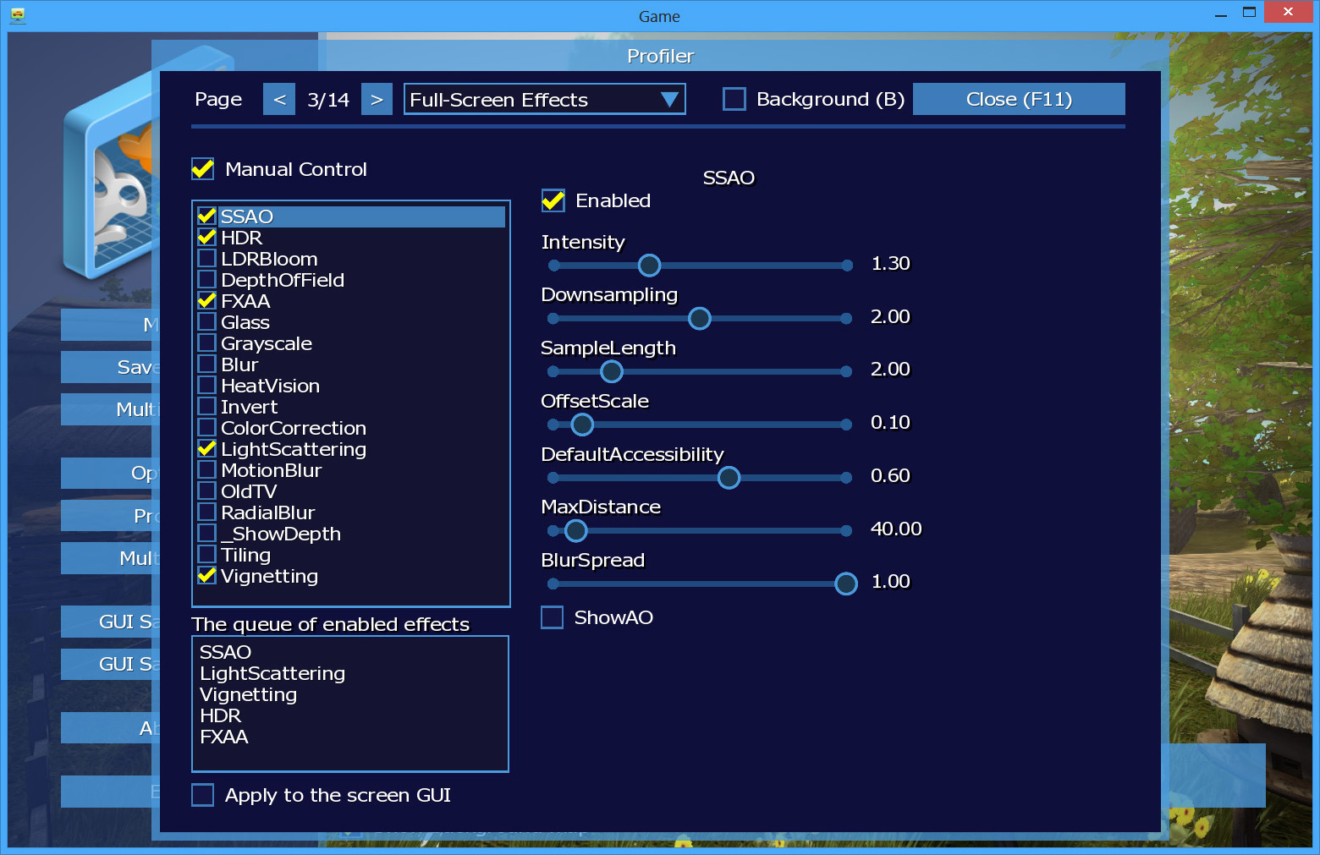Toggle the MotionBlur effect checkbox
Viewport: 1320px width, 855px height.
206,470
